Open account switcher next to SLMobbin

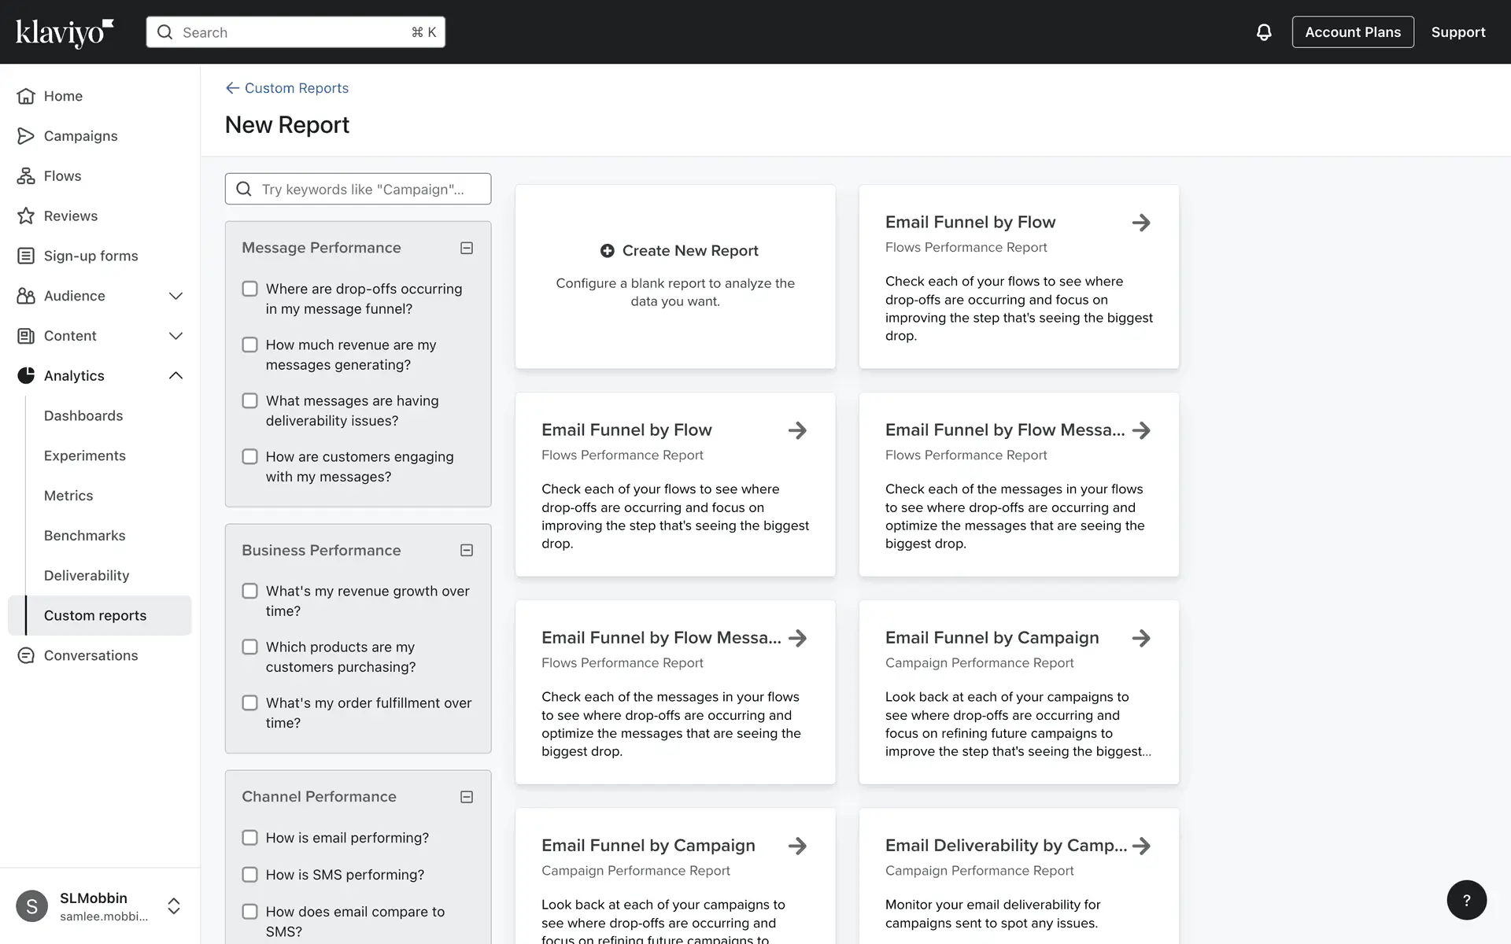coord(174,906)
